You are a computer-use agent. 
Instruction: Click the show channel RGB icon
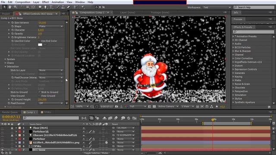click(126, 106)
